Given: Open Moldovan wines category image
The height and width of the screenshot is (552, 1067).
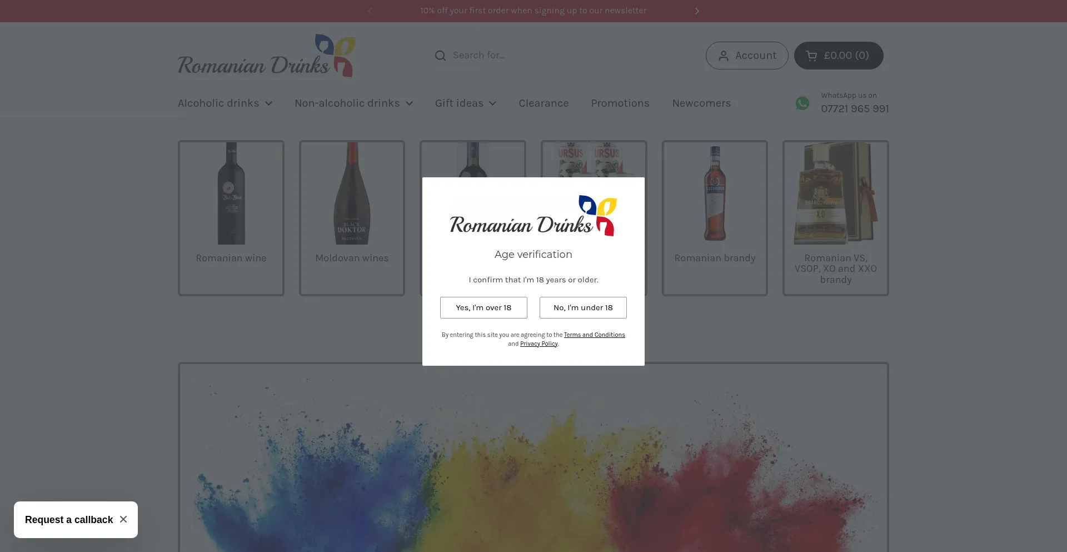Looking at the screenshot, I should pos(352,193).
